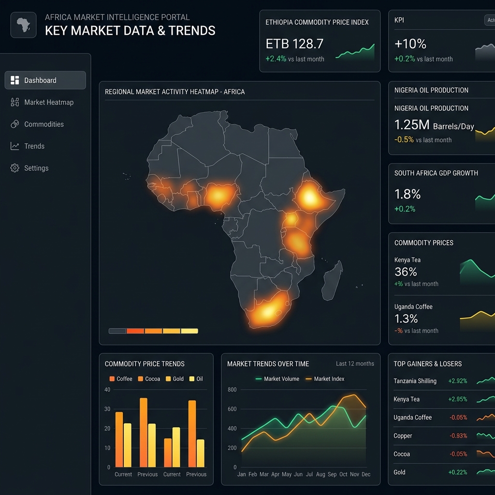The height and width of the screenshot is (495, 495).
Task: Click the Ethiopia hotspot on the heatmap
Action: coord(309,198)
